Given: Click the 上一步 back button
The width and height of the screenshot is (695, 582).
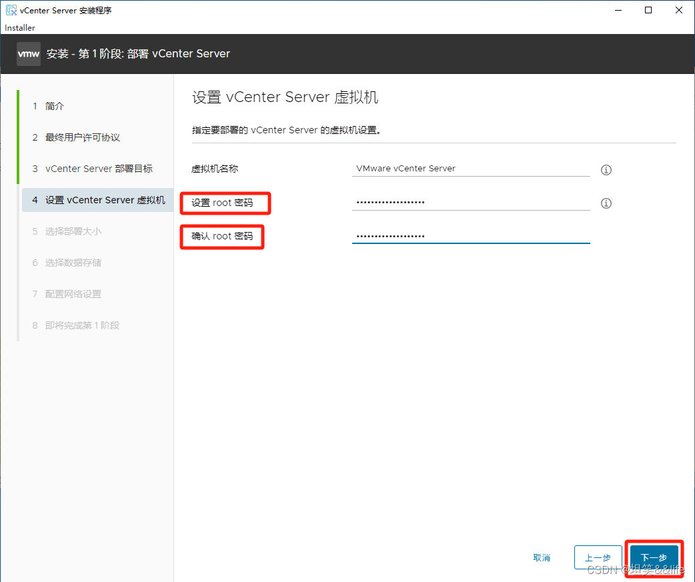Looking at the screenshot, I should tap(598, 557).
